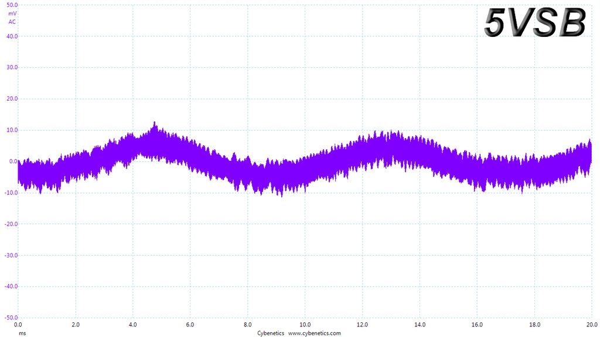Click the -20.0 y-axis label
Viewport: 600px width, 337px height.
tap(12, 224)
